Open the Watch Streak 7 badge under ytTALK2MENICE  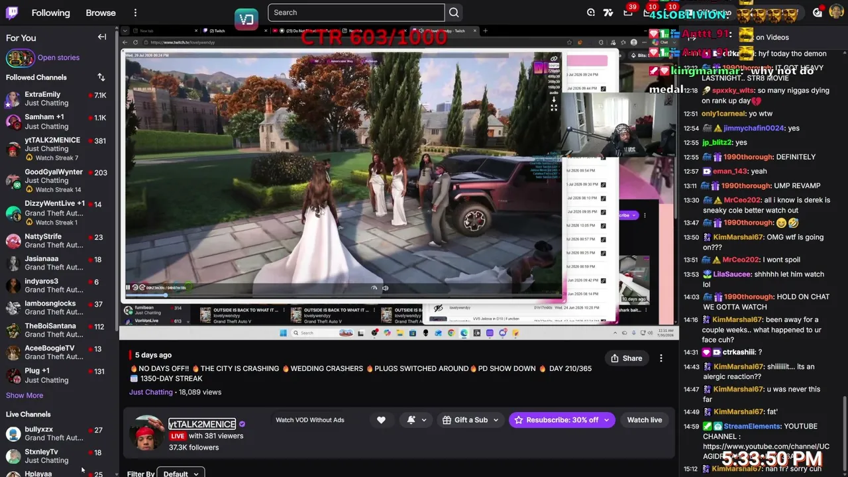(x=52, y=158)
